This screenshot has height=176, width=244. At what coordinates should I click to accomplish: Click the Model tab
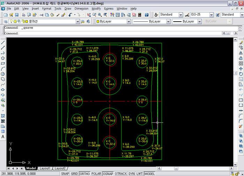[x=31, y=168]
